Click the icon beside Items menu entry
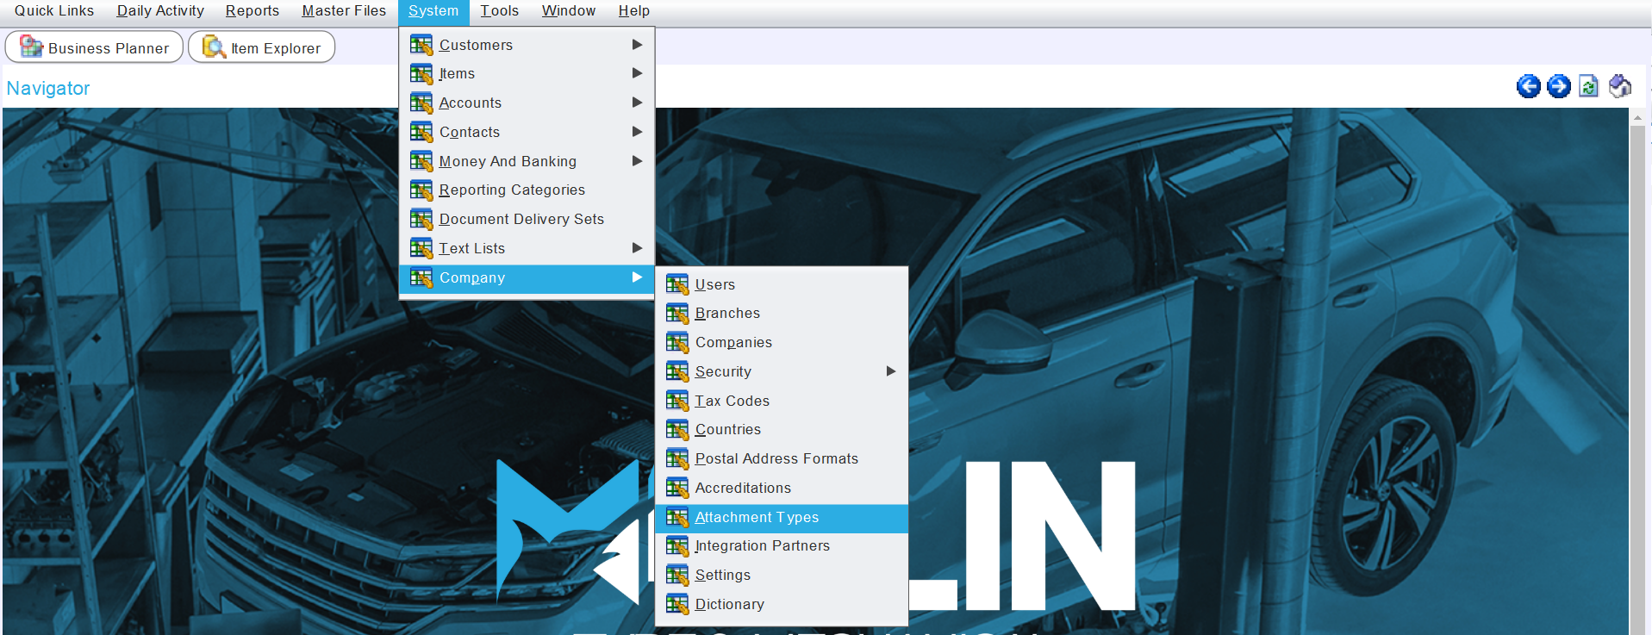 click(x=421, y=74)
